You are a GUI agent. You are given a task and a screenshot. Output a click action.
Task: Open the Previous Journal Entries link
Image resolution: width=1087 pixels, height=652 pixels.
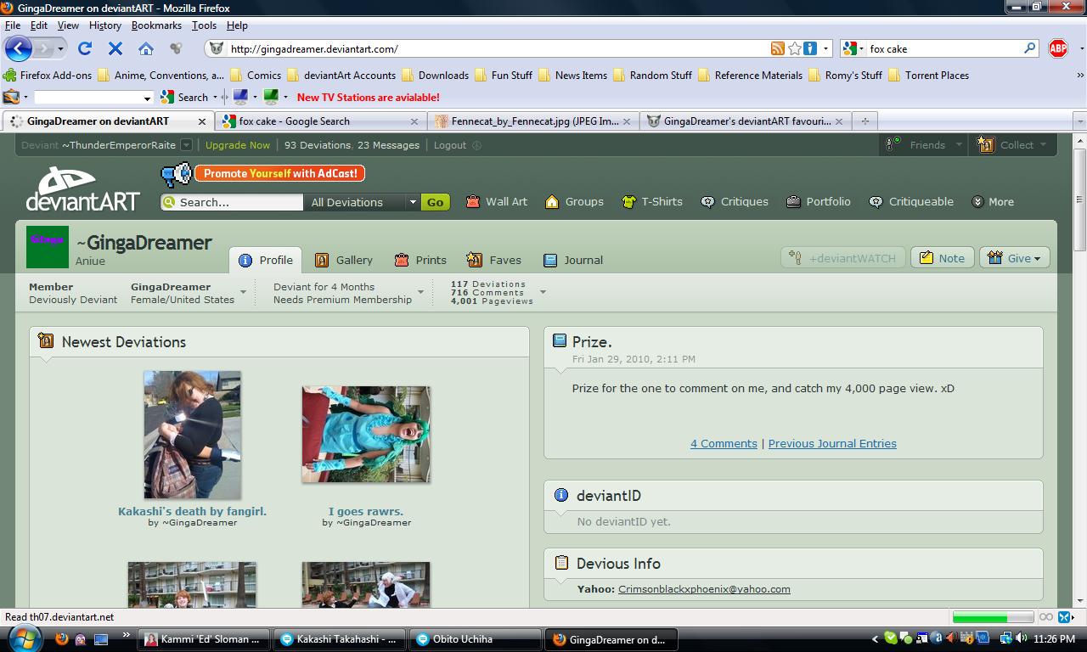[832, 443]
